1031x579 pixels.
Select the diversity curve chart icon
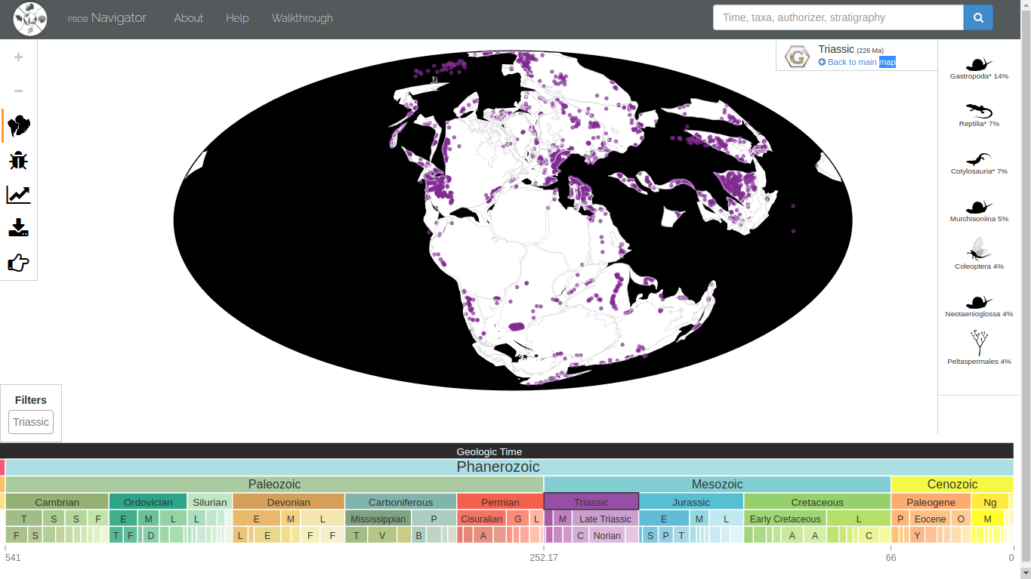(18, 194)
